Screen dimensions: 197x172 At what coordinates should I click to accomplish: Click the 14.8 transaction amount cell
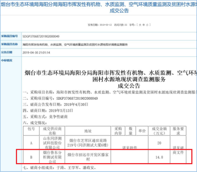tap(159, 157)
